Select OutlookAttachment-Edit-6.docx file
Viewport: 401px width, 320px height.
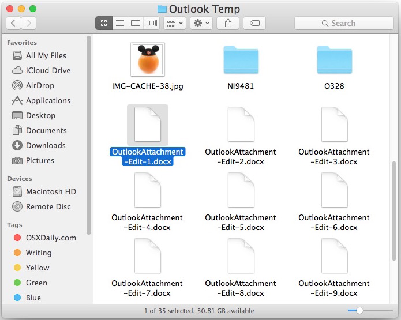pos(334,190)
